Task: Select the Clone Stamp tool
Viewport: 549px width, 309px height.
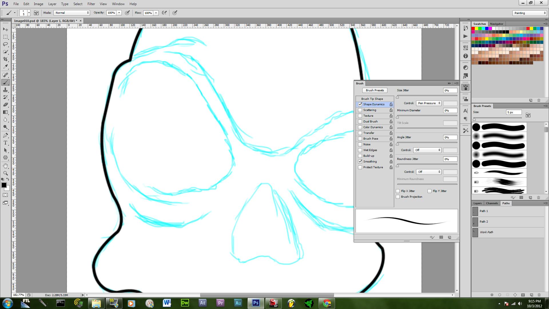Action: (x=5, y=90)
